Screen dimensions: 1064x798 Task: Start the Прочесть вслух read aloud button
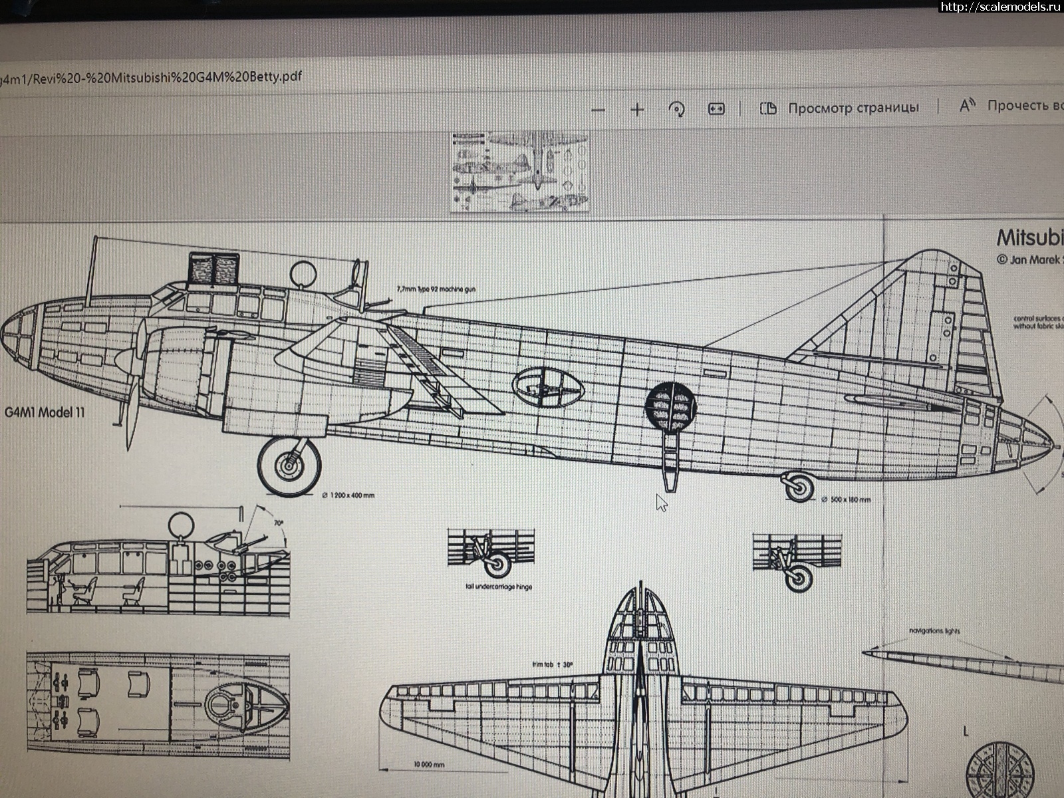(1011, 105)
